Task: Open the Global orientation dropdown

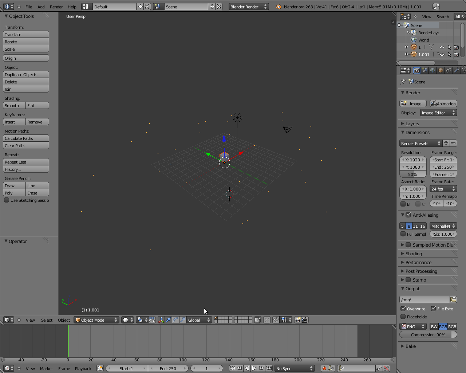Action: coord(199,320)
